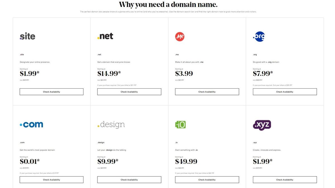The width and height of the screenshot is (335, 188).
Task: Click the .site domain logo
Action: tap(27, 36)
